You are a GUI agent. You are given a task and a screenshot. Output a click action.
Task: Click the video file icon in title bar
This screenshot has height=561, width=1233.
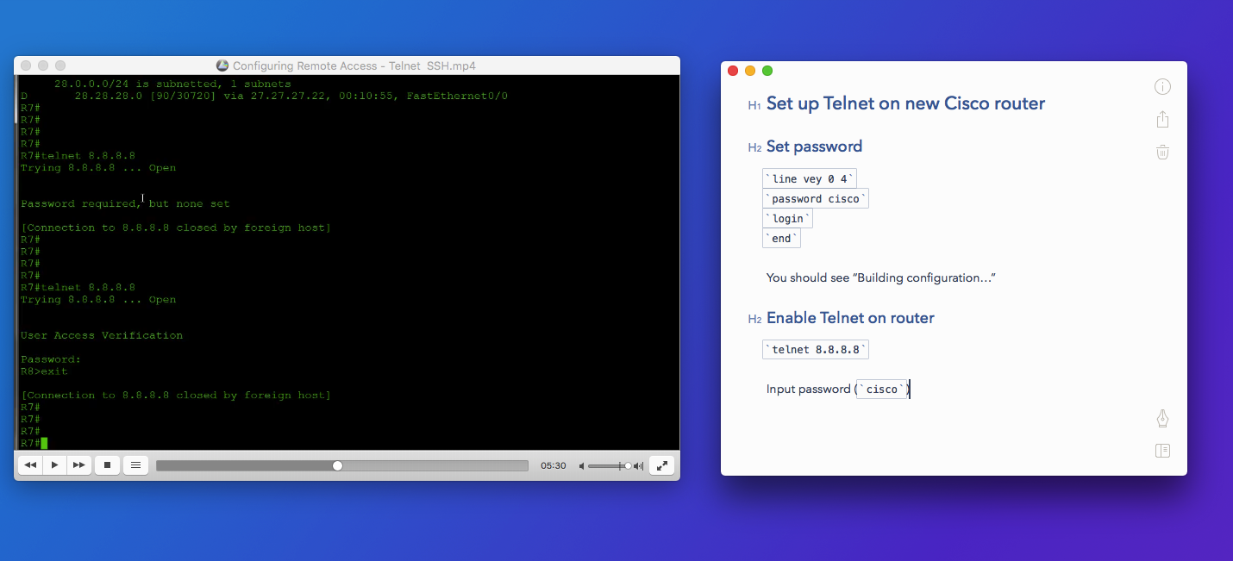[222, 65]
